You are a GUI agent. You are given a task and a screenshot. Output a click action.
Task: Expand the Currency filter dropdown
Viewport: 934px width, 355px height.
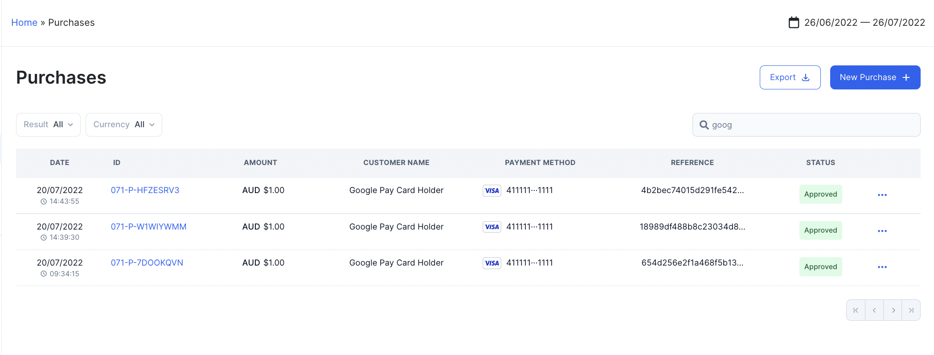pos(123,125)
